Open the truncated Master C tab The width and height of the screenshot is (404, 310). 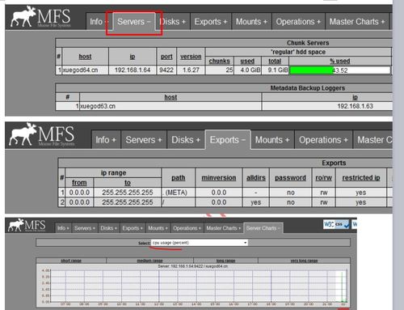[372, 140]
